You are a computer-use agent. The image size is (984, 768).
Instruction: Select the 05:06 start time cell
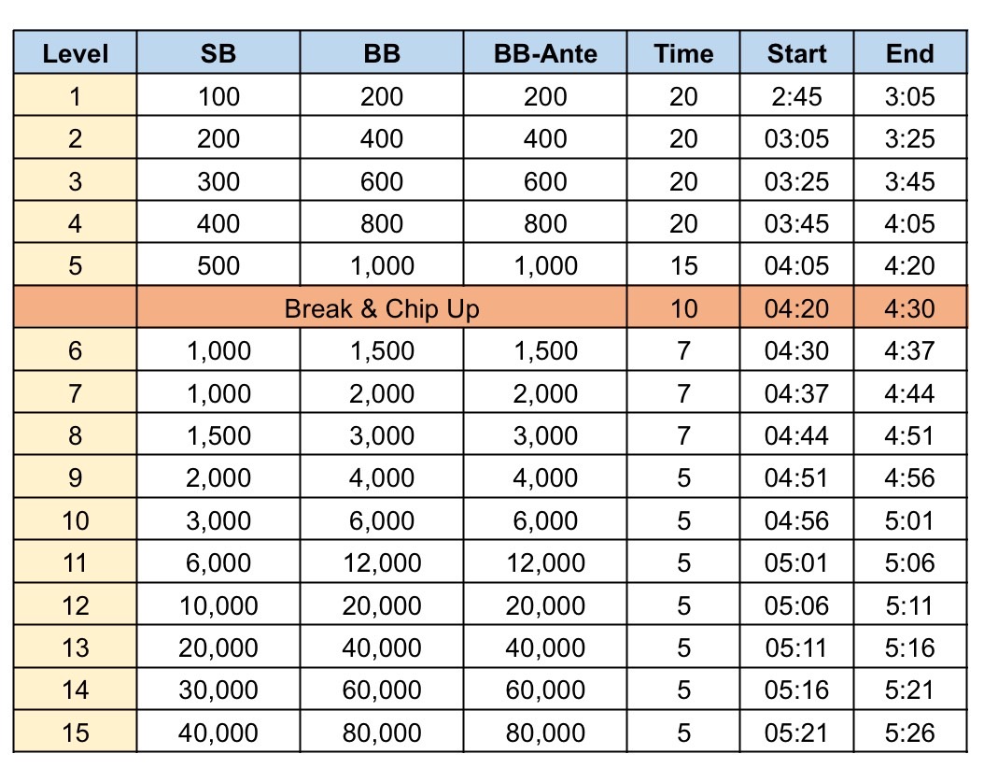coord(796,605)
